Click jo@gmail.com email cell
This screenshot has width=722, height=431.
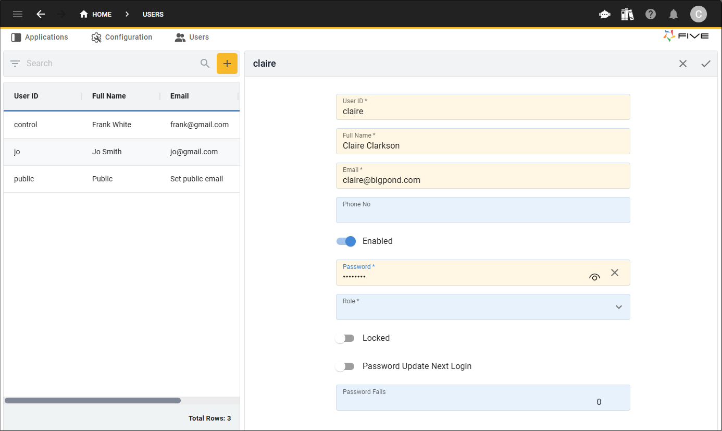tap(194, 152)
